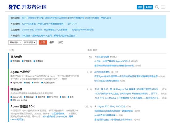Click the RTC Dev Meetup subcategory tag

19,100
